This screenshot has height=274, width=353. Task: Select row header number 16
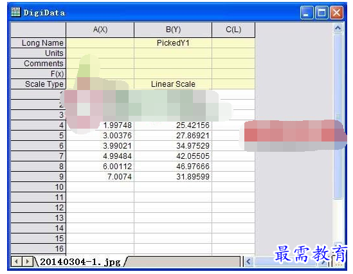pyautogui.click(x=39, y=249)
